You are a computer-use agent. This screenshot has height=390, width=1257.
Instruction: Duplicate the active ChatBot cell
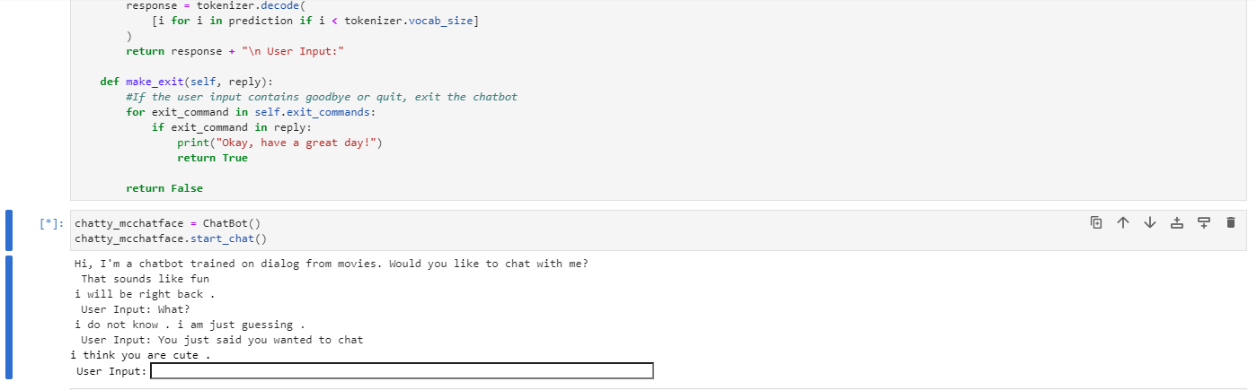point(1096,222)
